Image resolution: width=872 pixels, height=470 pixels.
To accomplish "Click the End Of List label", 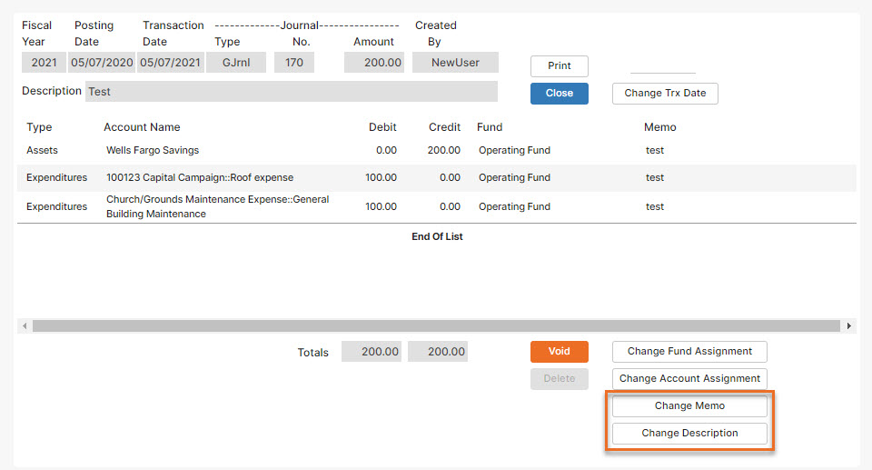I will pyautogui.click(x=437, y=236).
